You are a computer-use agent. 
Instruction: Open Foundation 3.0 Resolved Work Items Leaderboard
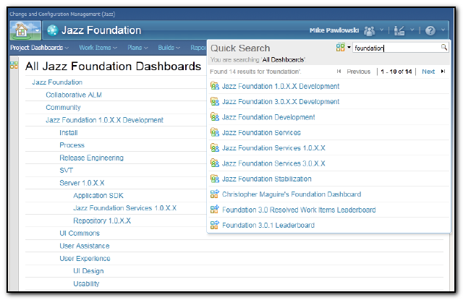pos(299,210)
